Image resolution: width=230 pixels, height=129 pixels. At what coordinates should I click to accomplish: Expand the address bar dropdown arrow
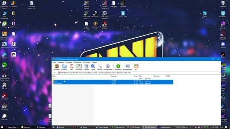220,73
